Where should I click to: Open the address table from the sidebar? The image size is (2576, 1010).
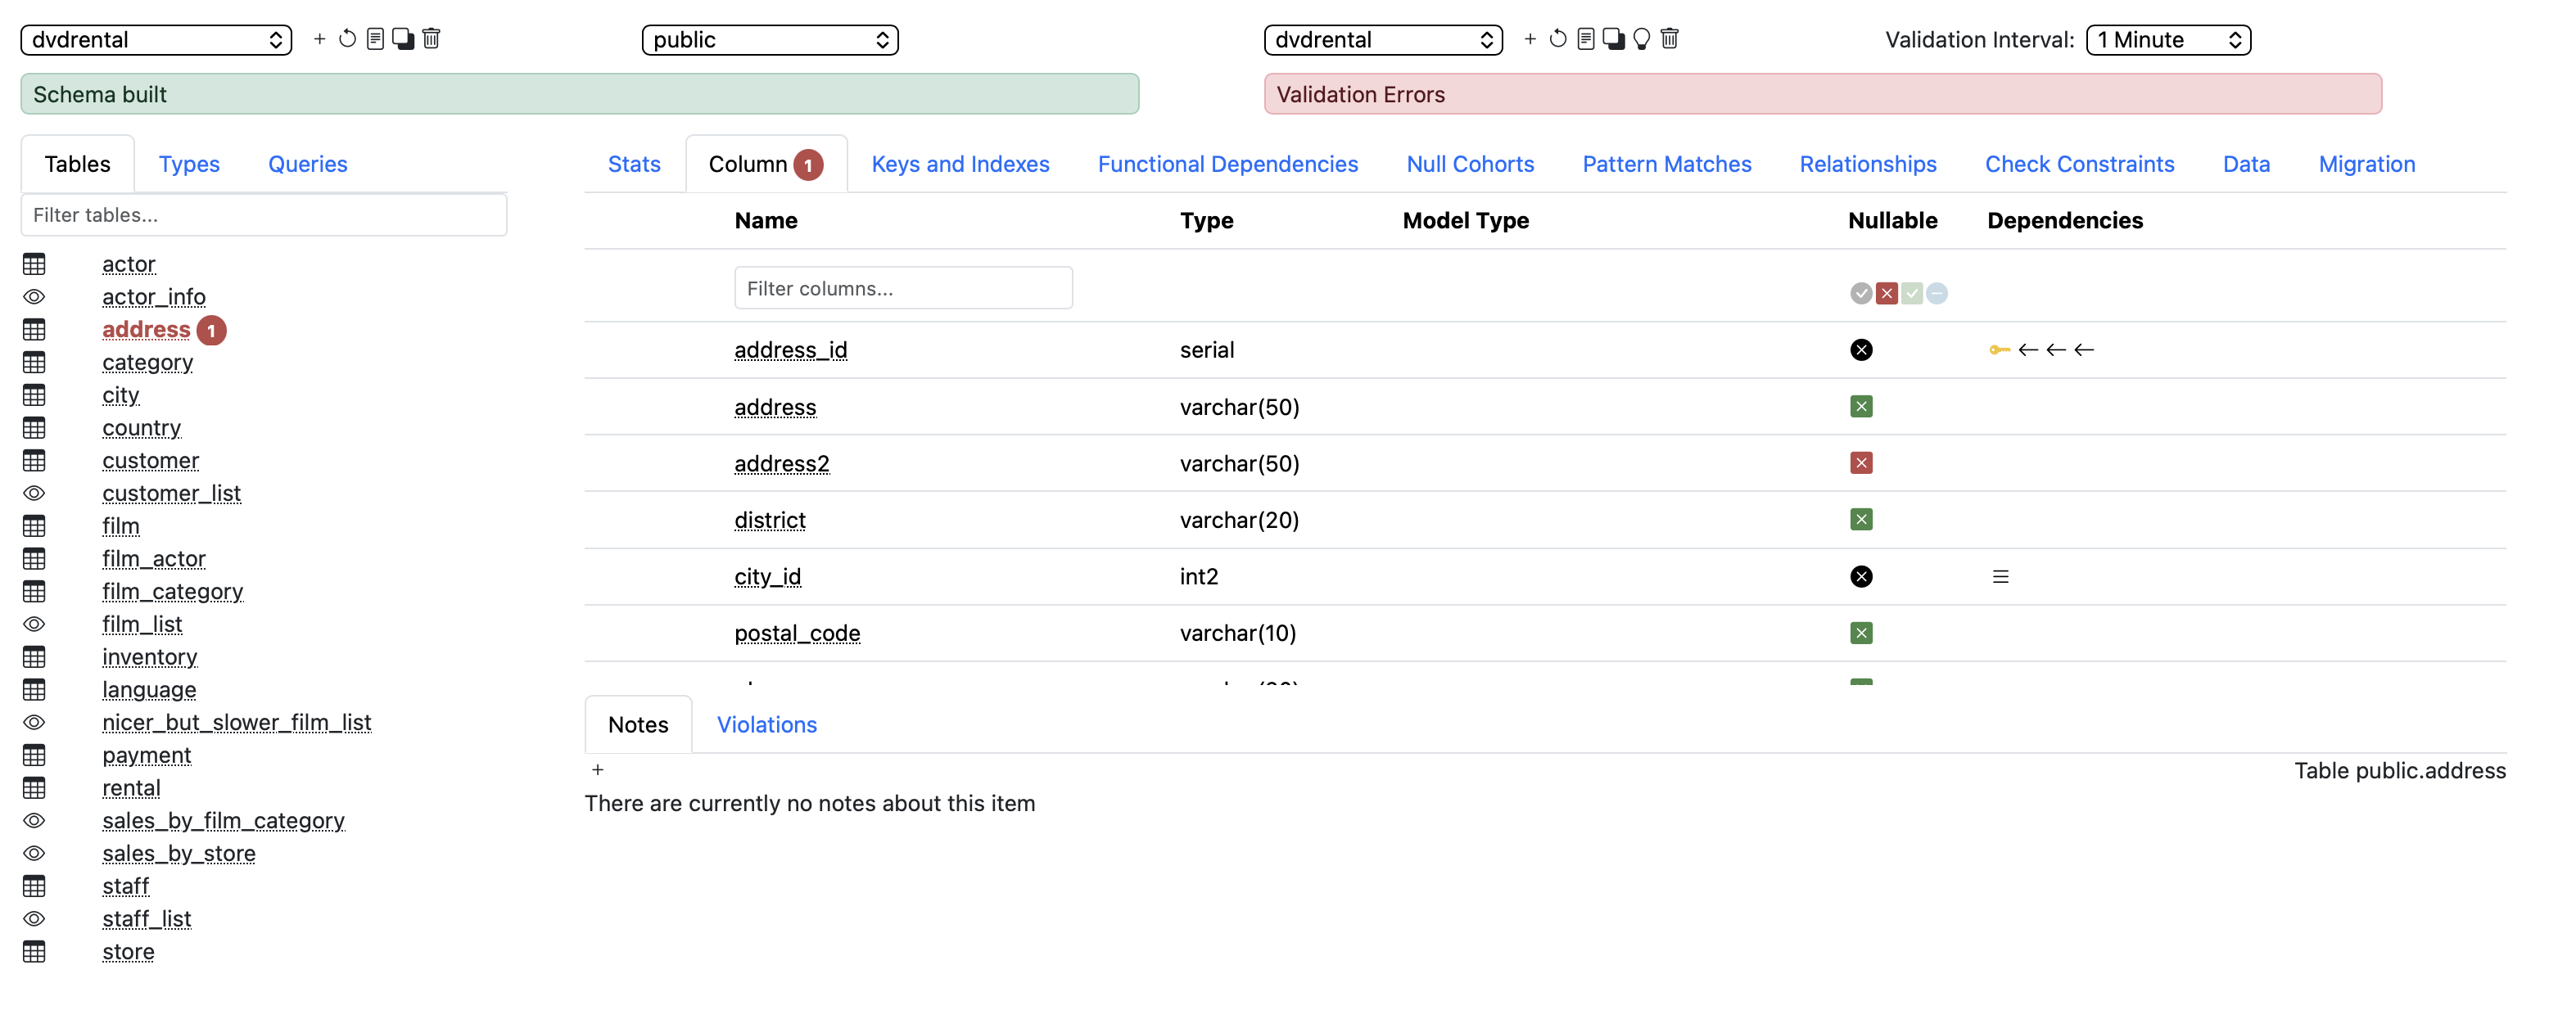click(x=146, y=329)
